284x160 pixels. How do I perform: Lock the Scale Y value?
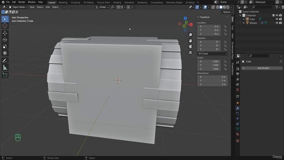click(x=225, y=65)
